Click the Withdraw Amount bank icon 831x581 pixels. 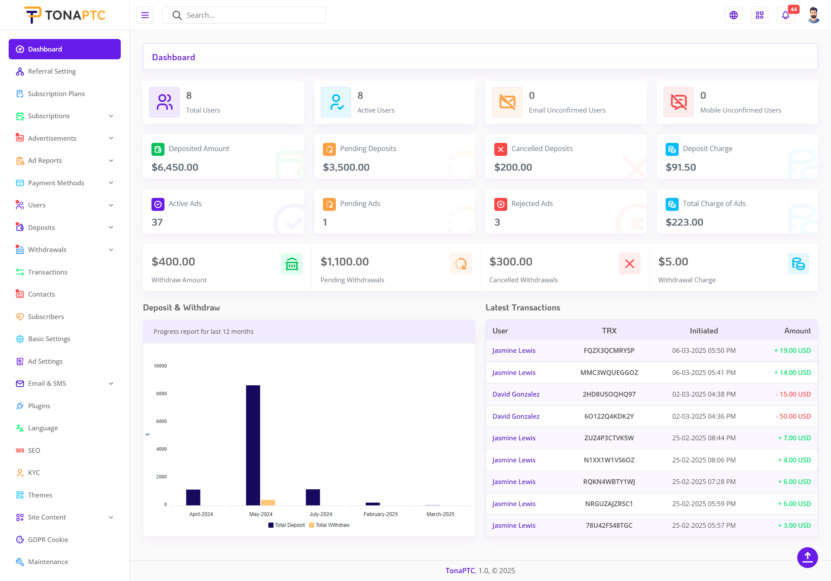tap(292, 264)
